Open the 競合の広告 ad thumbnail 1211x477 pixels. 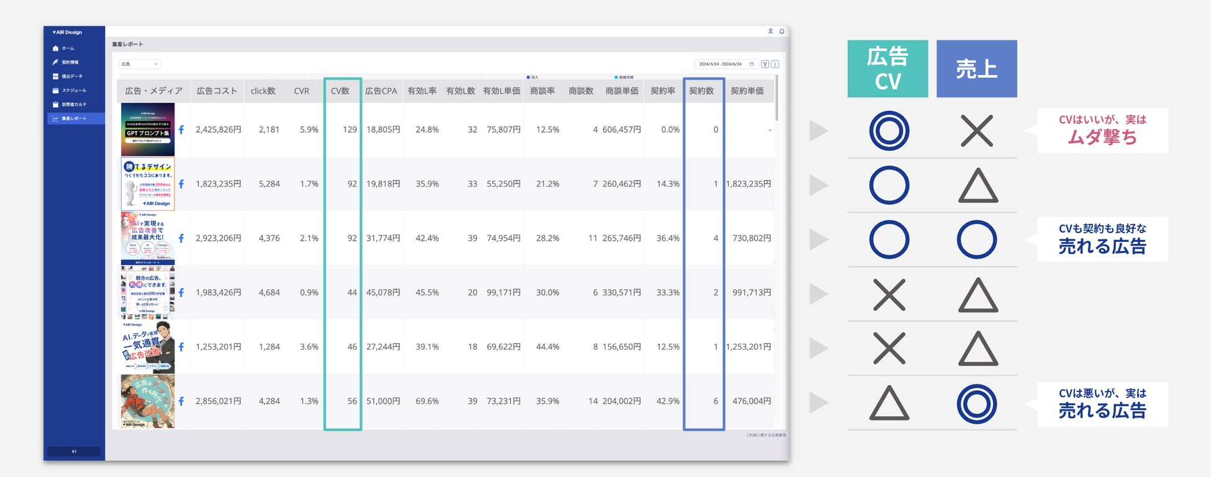click(x=148, y=293)
